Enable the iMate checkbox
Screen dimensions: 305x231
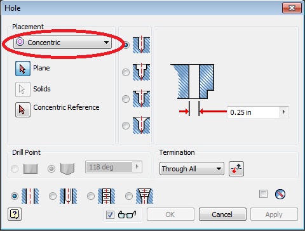[x=263, y=194]
